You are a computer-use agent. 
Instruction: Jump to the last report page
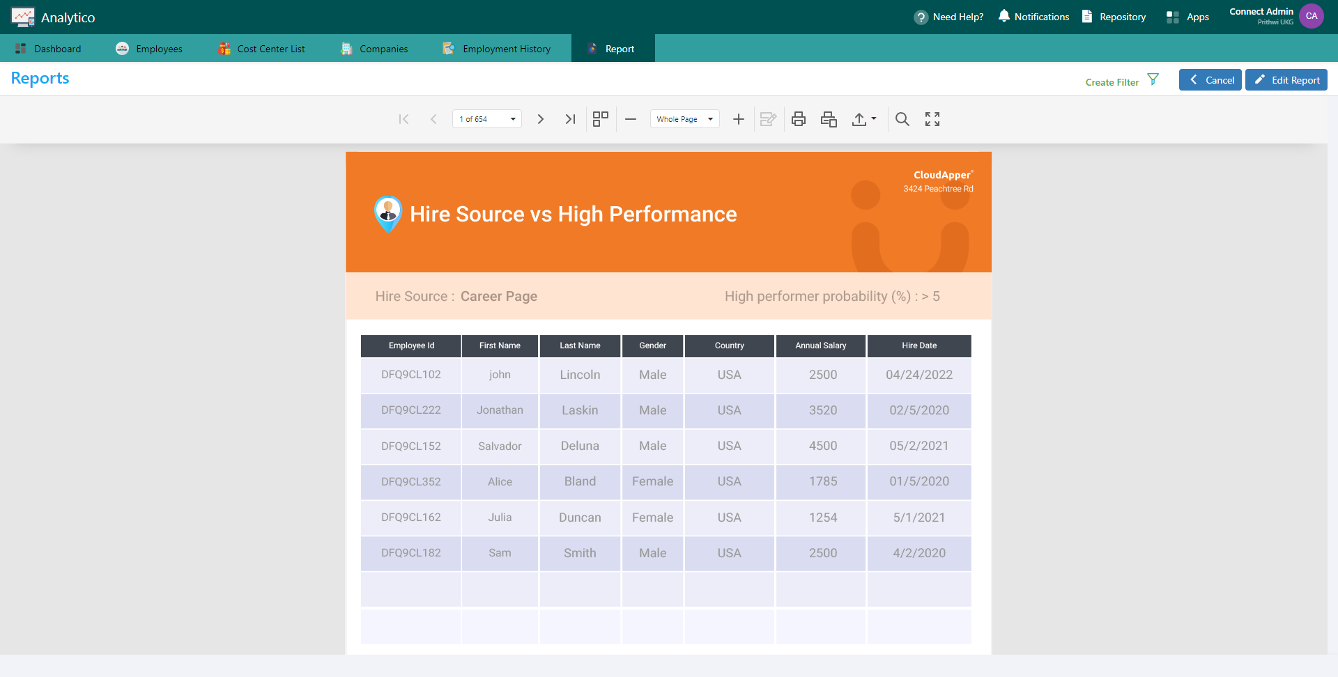(571, 119)
